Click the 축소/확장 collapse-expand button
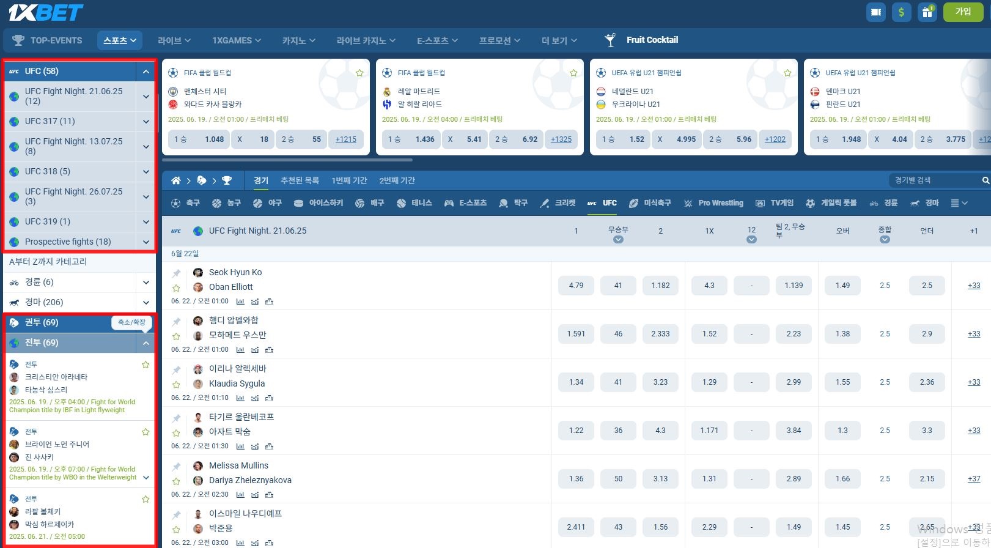 click(131, 322)
